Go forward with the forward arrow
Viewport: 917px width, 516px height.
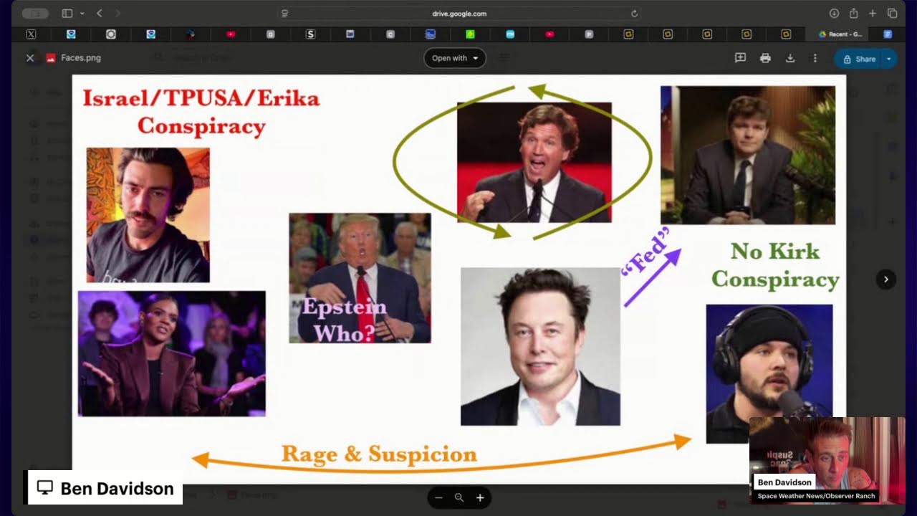click(118, 14)
